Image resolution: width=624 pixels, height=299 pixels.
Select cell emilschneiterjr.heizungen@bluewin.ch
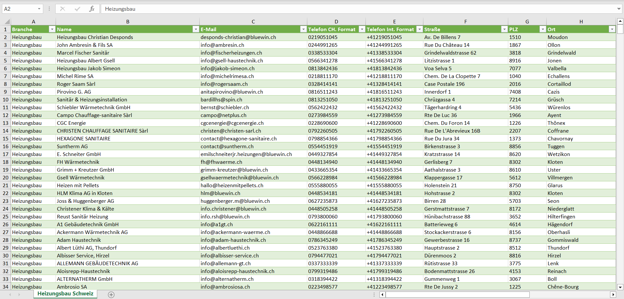pyautogui.click(x=253, y=154)
